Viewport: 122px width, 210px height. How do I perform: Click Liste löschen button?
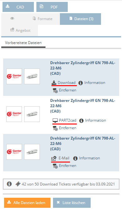[72, 203]
